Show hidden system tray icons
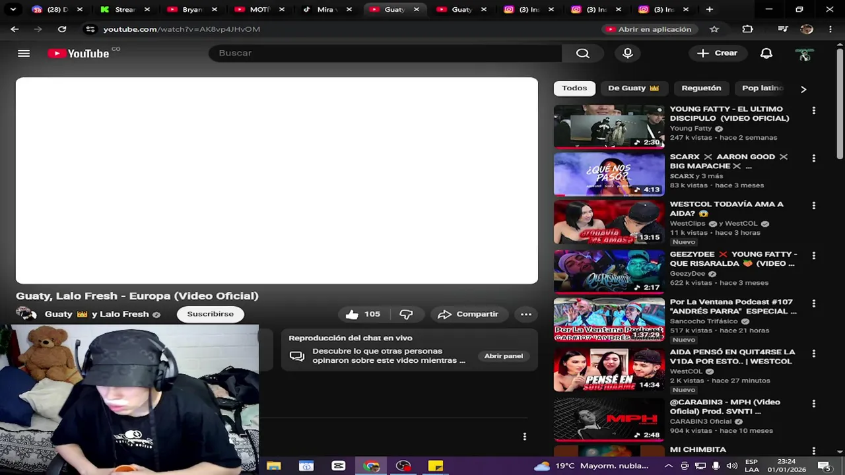This screenshot has height=475, width=845. coord(669,466)
